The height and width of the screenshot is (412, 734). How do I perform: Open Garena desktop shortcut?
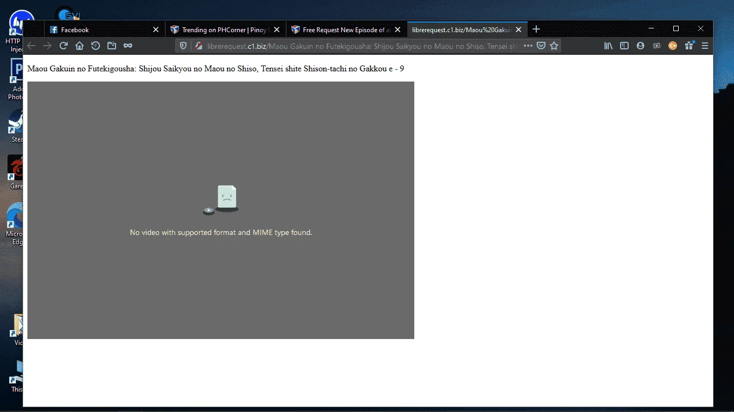[16, 173]
